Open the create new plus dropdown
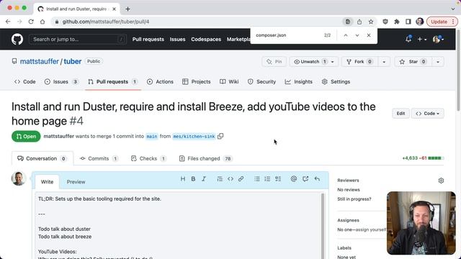This screenshot has width=461, height=259. coord(421,39)
